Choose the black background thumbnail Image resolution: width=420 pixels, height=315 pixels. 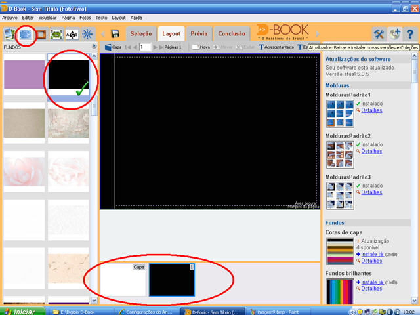click(69, 74)
